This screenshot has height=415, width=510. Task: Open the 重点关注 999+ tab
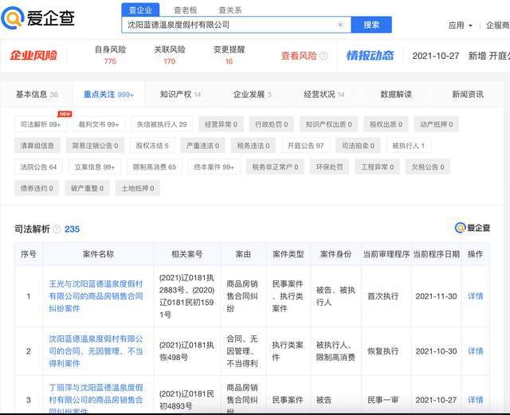click(x=108, y=94)
